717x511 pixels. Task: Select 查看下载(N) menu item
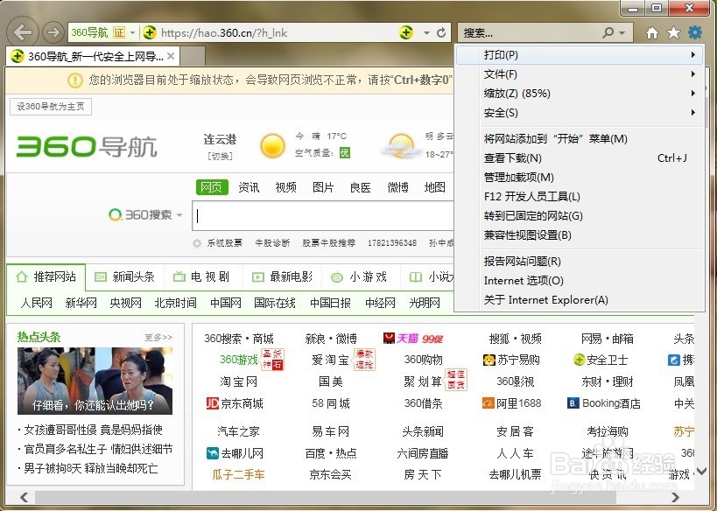(x=580, y=158)
